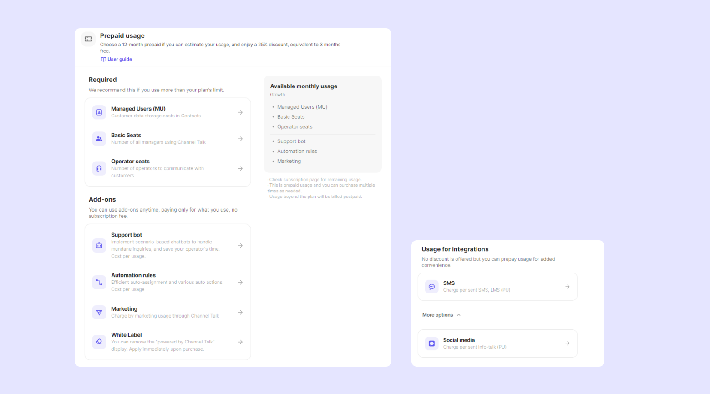Open Social media via its arrow
The image size is (710, 394).
[567, 343]
